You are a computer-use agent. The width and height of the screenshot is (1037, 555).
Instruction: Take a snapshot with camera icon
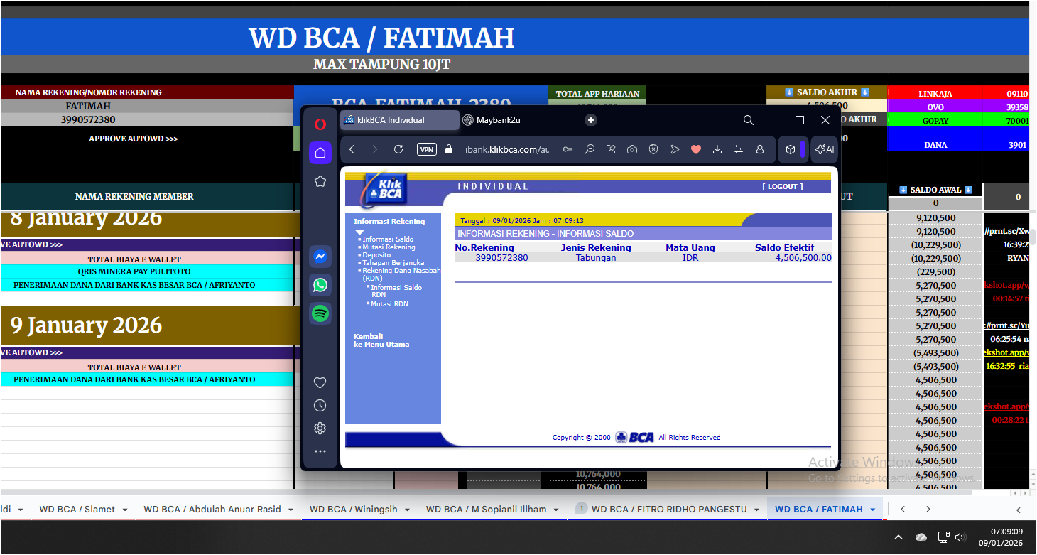[632, 149]
